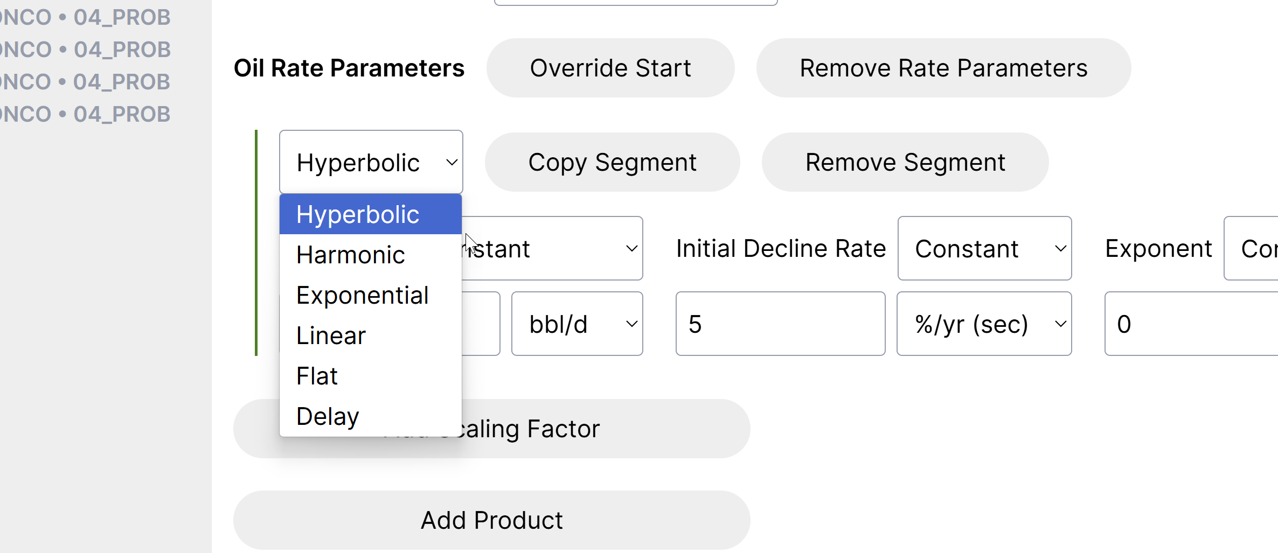The width and height of the screenshot is (1278, 553).
Task: Click the Copy Segment button
Action: [612, 162]
